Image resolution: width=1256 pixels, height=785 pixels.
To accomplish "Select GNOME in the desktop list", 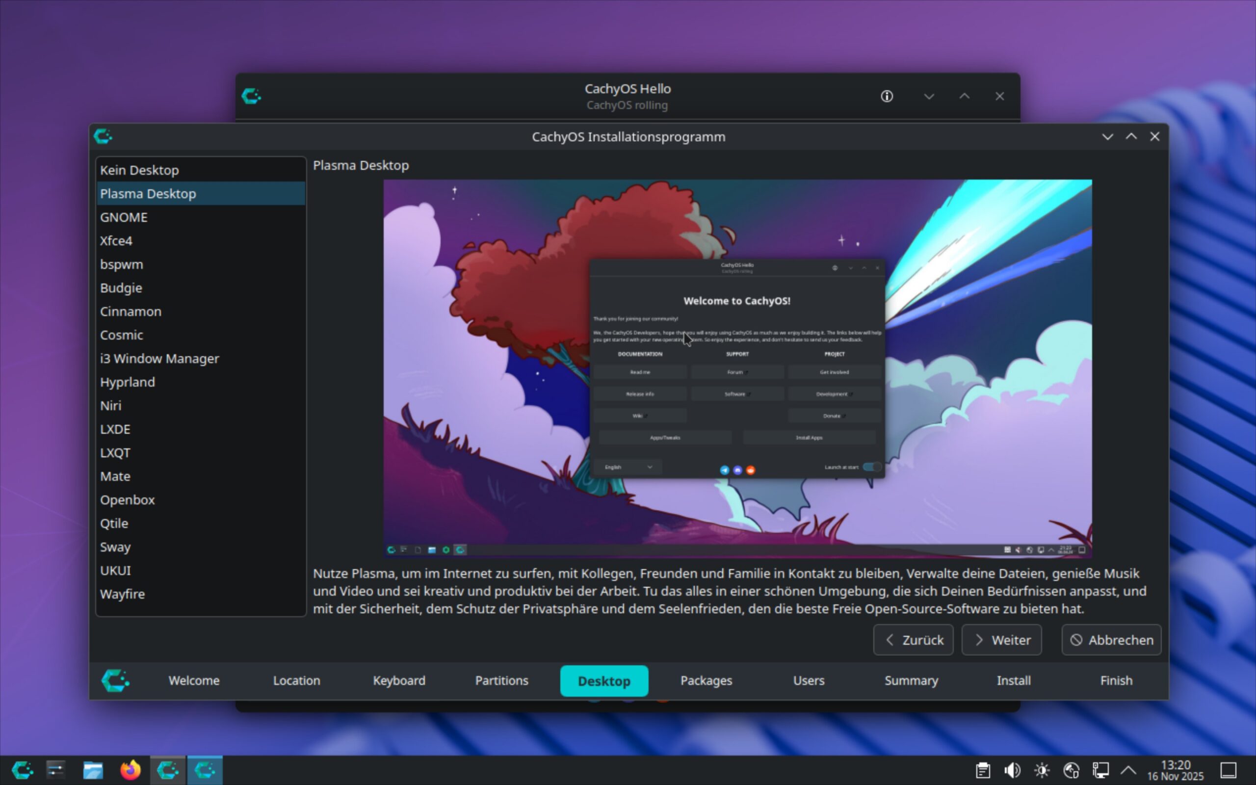I will pyautogui.click(x=124, y=217).
